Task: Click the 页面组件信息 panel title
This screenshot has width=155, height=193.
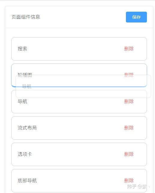Action: pyautogui.click(x=26, y=17)
